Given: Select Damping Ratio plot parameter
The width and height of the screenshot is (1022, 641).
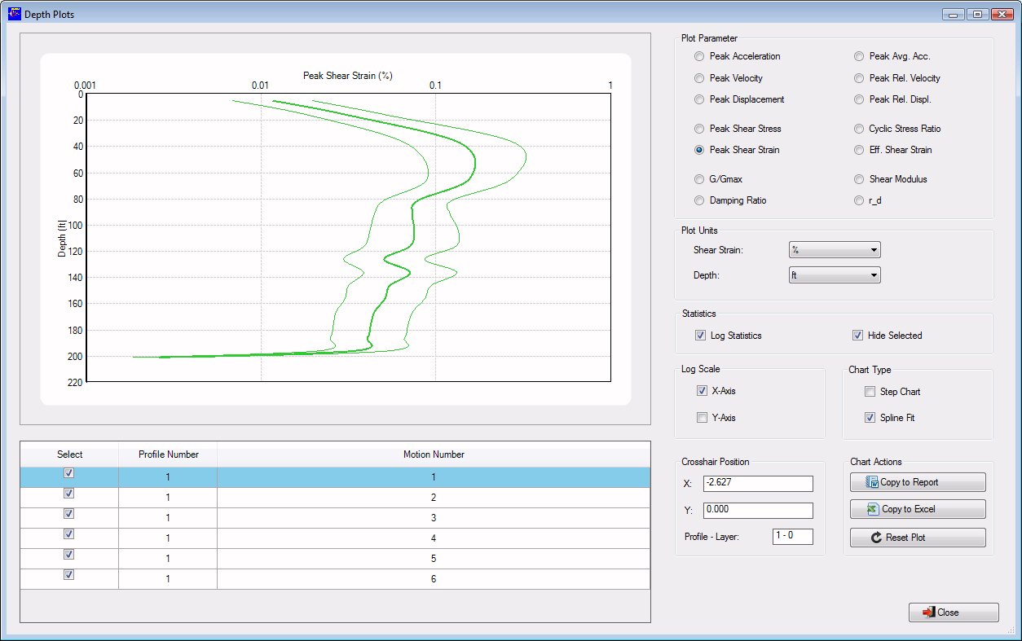Looking at the screenshot, I should click(x=698, y=200).
